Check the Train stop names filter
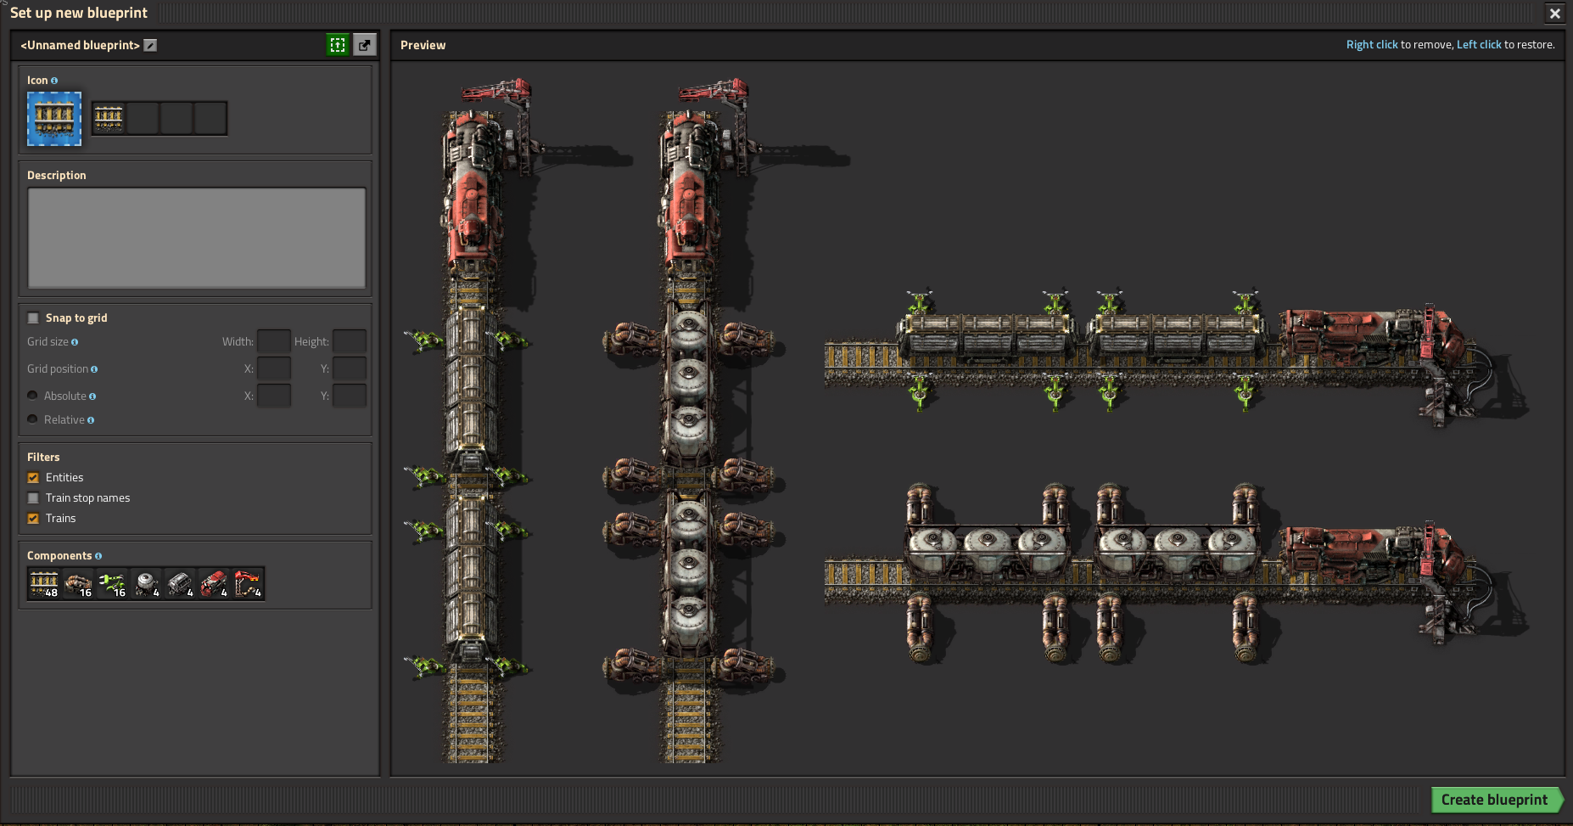Image resolution: width=1573 pixels, height=826 pixels. pos(33,498)
